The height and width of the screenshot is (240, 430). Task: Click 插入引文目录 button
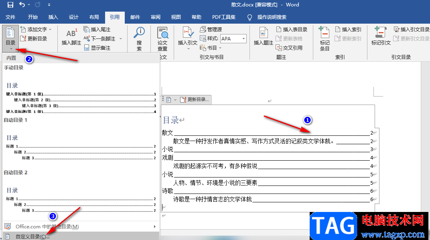click(x=412, y=29)
